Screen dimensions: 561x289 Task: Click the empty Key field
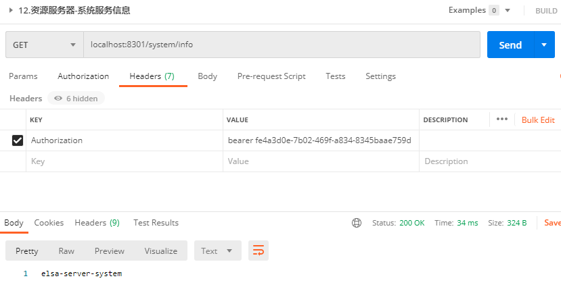pyautogui.click(x=125, y=161)
